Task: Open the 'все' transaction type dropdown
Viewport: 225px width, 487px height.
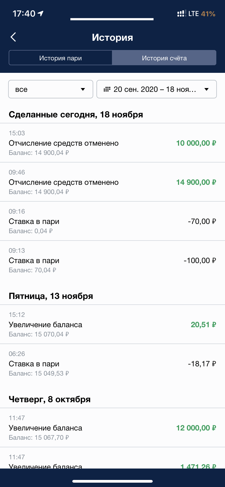Action: [x=51, y=89]
